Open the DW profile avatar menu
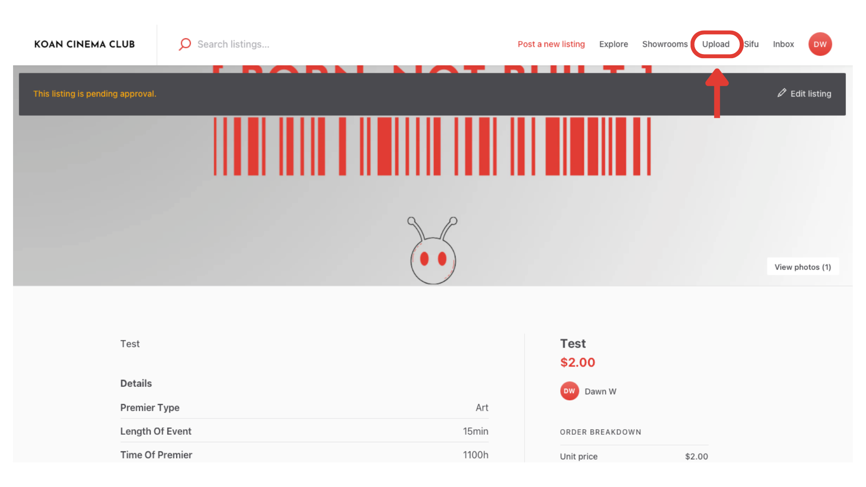This screenshot has height=487, width=866. (x=820, y=44)
